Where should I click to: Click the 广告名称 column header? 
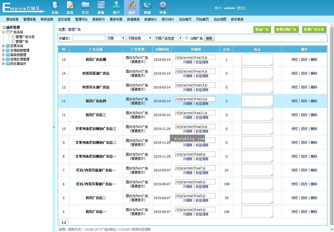pyautogui.click(x=96, y=49)
